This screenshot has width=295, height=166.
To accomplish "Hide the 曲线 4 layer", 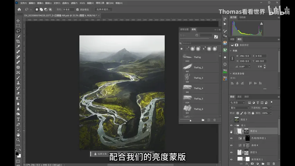I will coord(231,145).
